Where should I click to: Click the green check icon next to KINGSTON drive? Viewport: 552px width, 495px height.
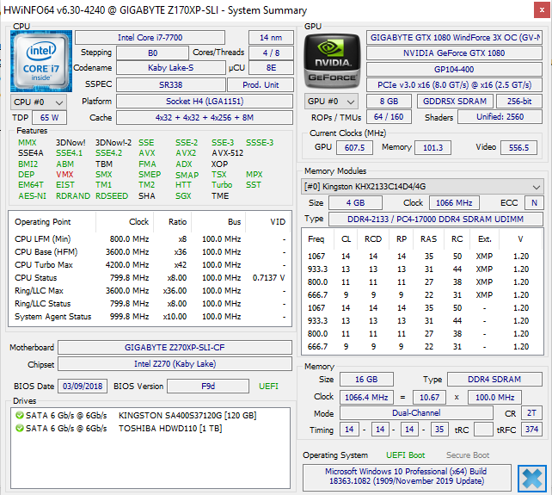[20, 415]
